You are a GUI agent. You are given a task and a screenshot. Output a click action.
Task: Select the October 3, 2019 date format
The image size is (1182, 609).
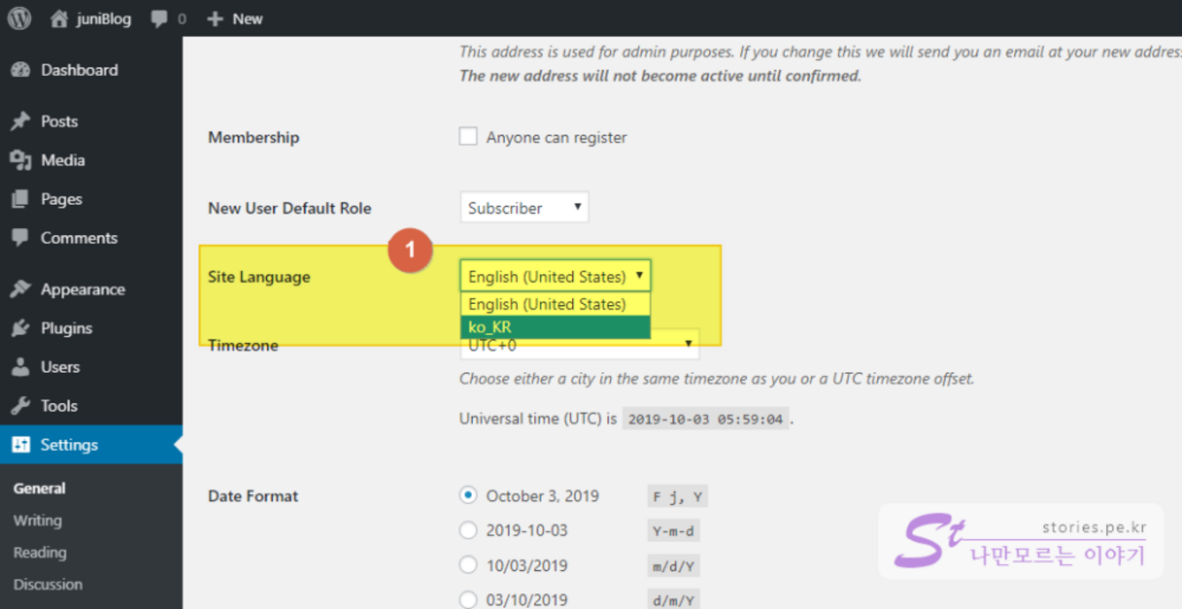pos(469,496)
